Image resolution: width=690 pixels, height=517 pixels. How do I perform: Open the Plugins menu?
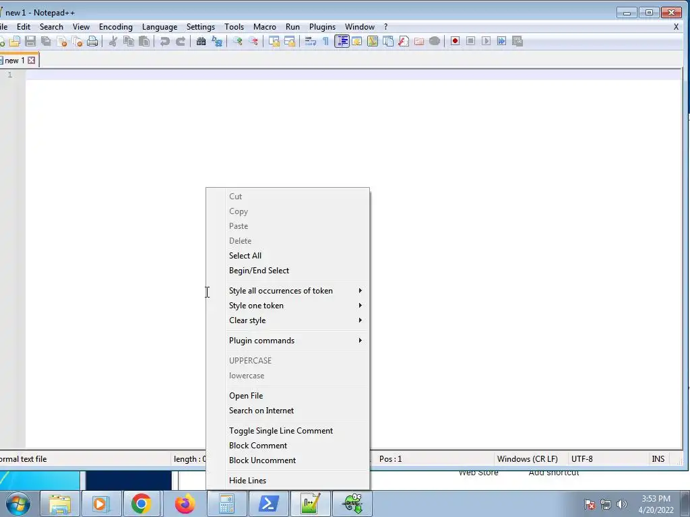(322, 27)
